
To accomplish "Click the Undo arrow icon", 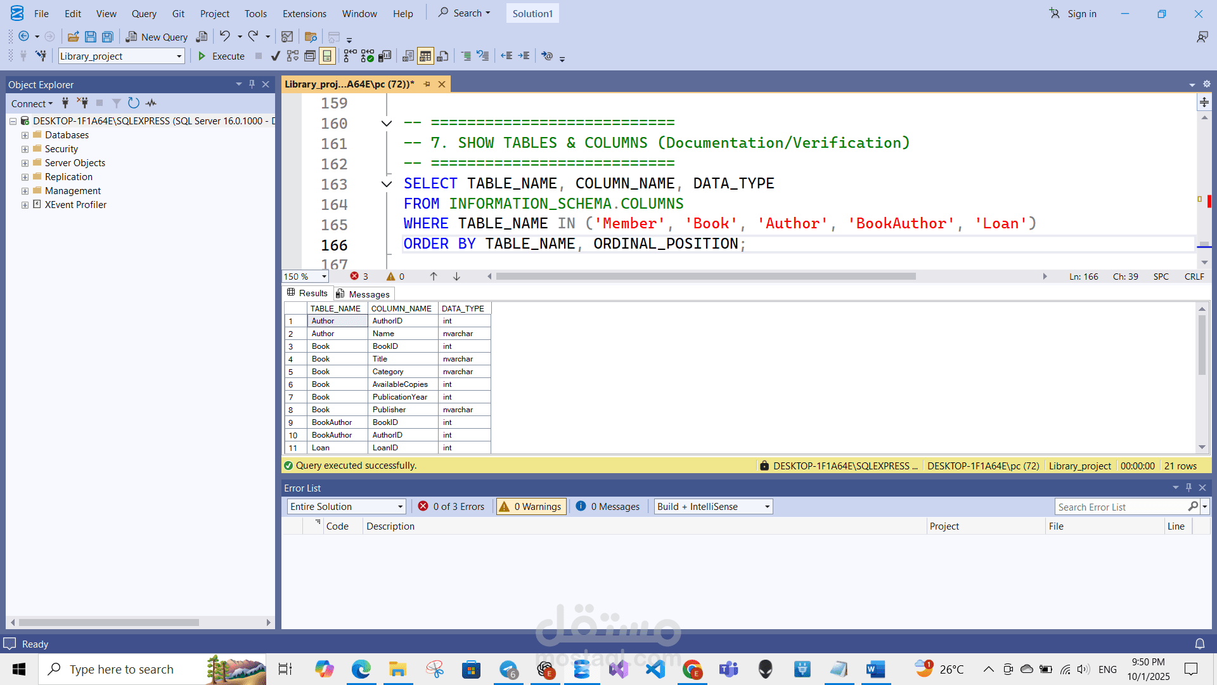I will (x=224, y=36).
